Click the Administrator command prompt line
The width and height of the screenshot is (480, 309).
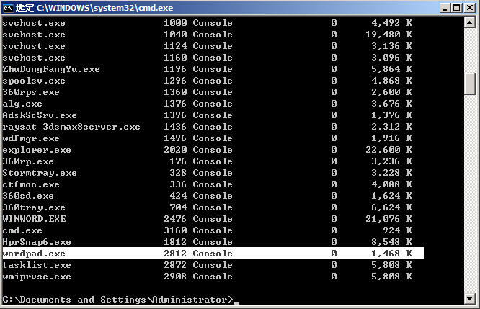(x=117, y=299)
